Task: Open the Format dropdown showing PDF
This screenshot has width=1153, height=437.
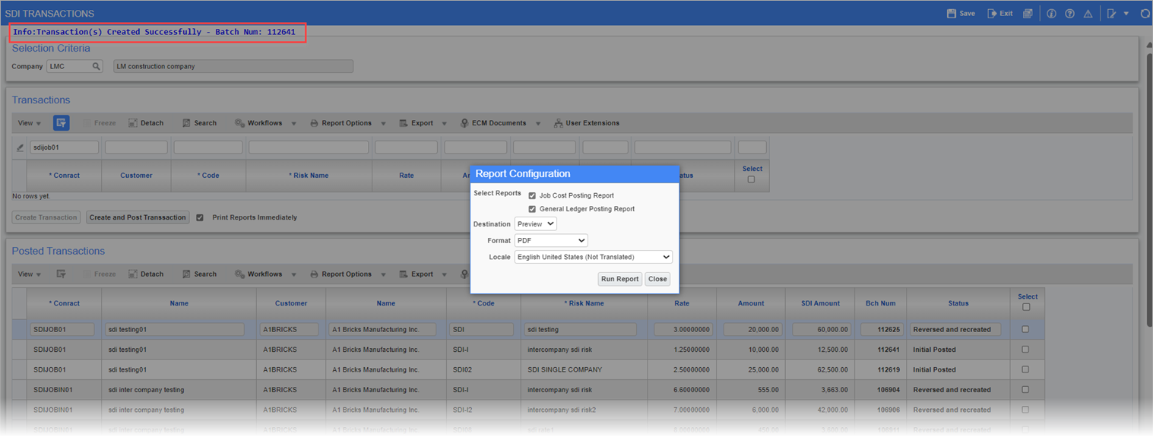Action: (x=551, y=240)
